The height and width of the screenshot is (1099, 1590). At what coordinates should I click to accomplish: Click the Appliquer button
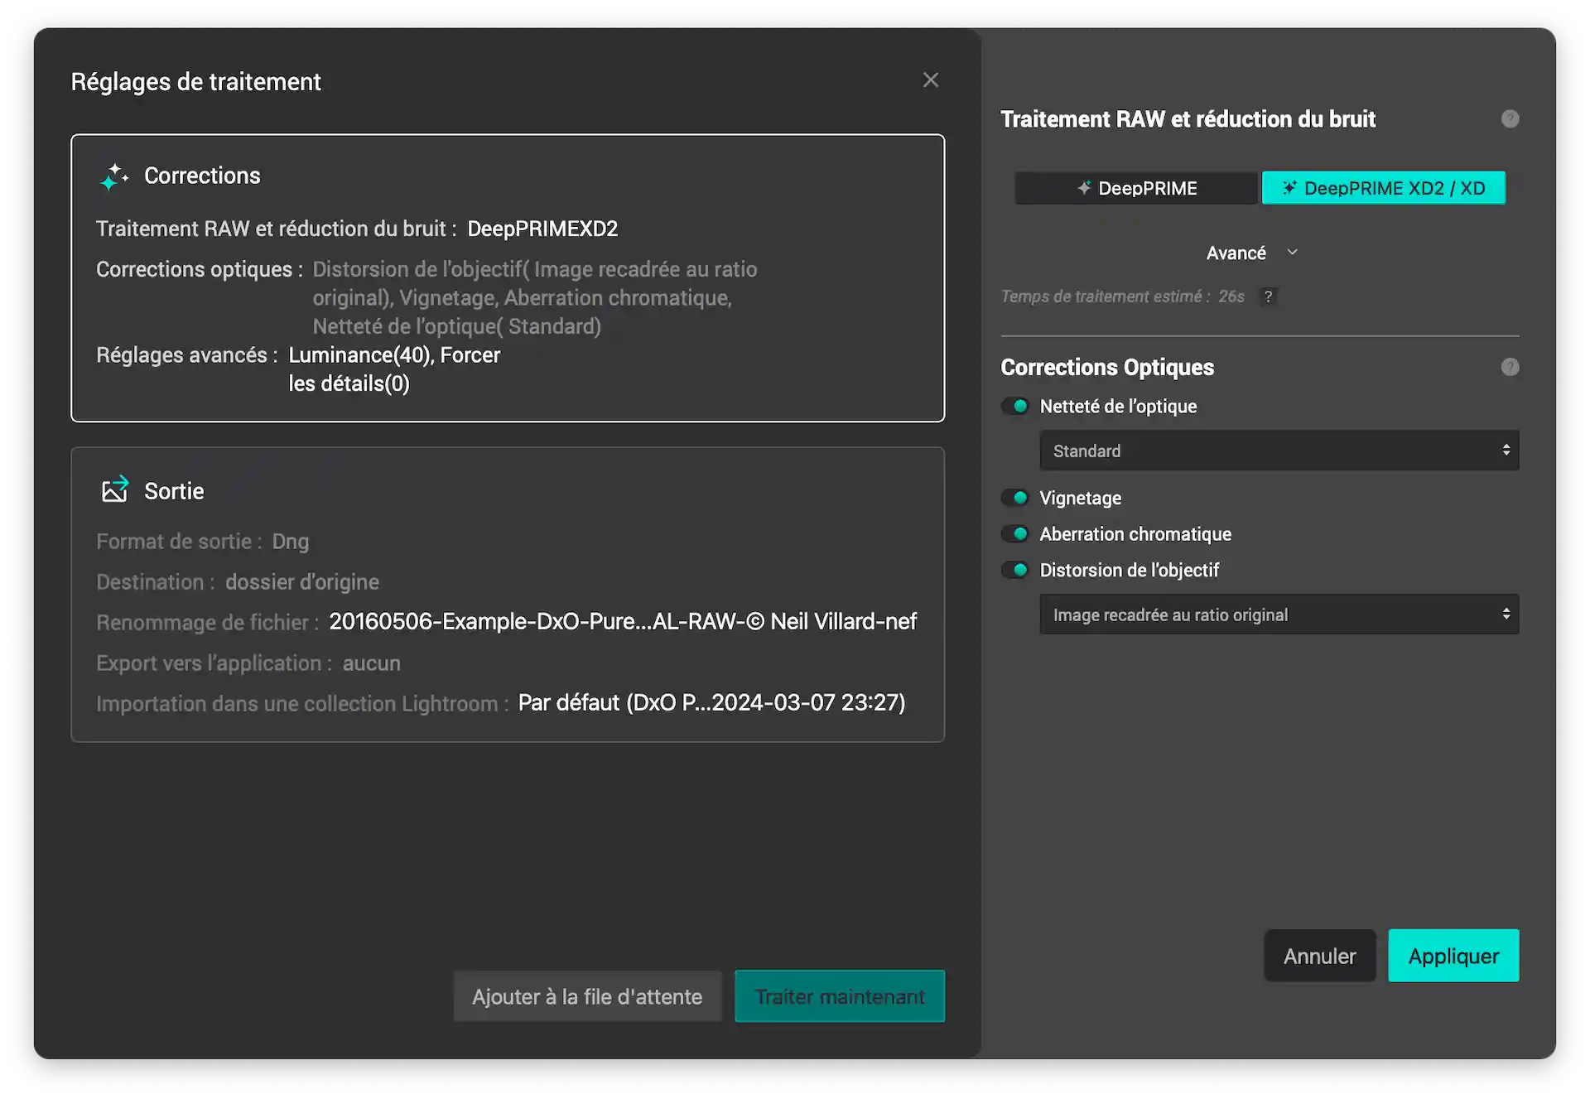pos(1453,956)
